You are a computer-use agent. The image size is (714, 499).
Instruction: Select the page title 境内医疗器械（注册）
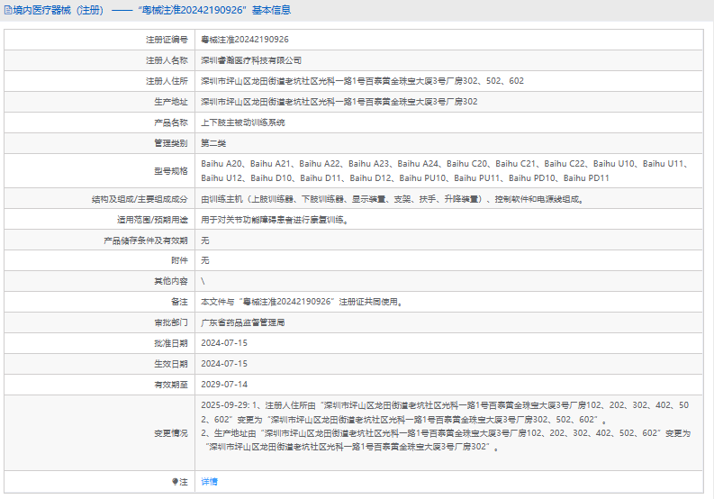59,10
